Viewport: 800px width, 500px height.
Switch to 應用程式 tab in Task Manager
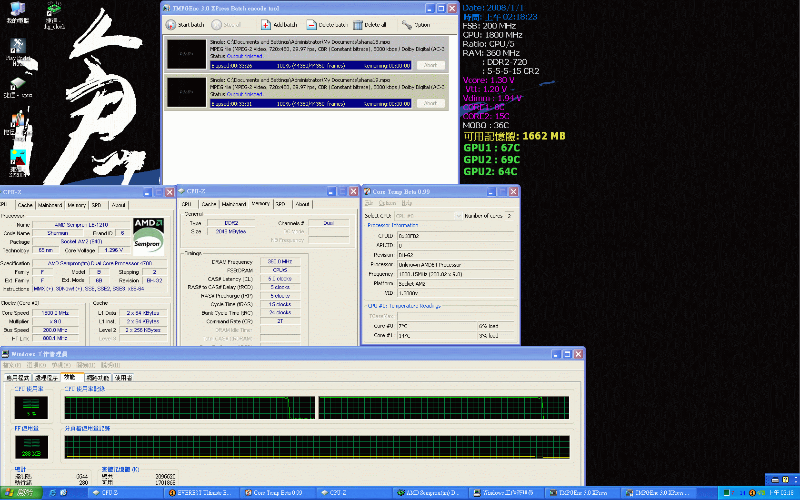[18, 378]
